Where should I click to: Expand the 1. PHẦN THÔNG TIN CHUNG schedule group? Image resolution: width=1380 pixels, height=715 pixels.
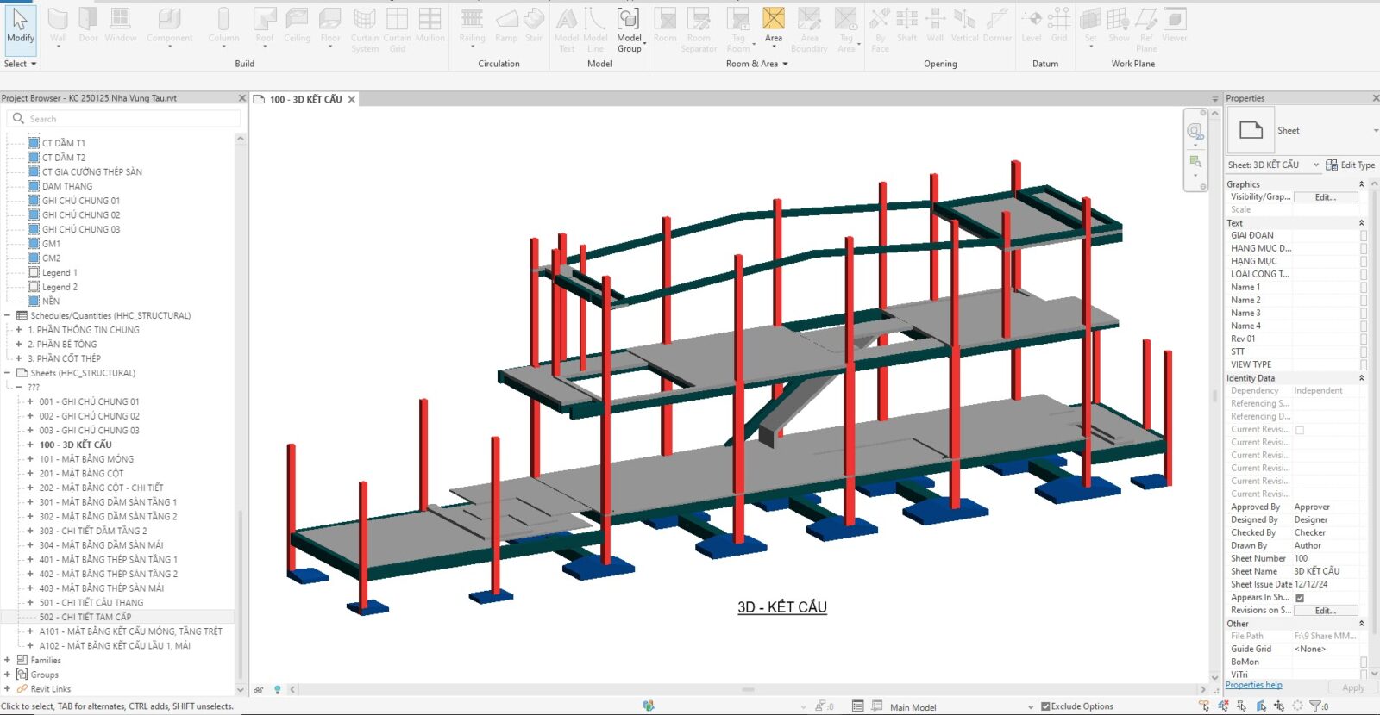point(19,330)
